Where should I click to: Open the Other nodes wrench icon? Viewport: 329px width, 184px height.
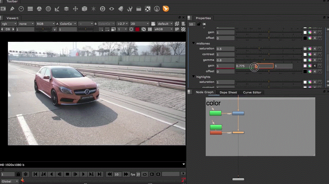coord(130,9)
